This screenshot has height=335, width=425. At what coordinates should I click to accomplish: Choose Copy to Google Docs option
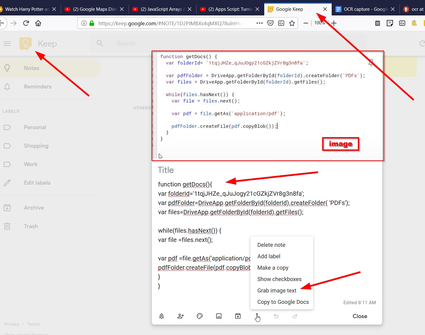point(283,302)
